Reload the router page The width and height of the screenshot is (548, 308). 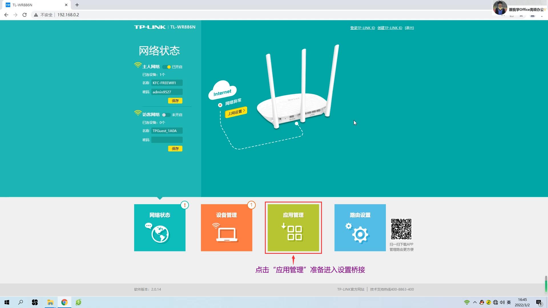tap(25, 15)
